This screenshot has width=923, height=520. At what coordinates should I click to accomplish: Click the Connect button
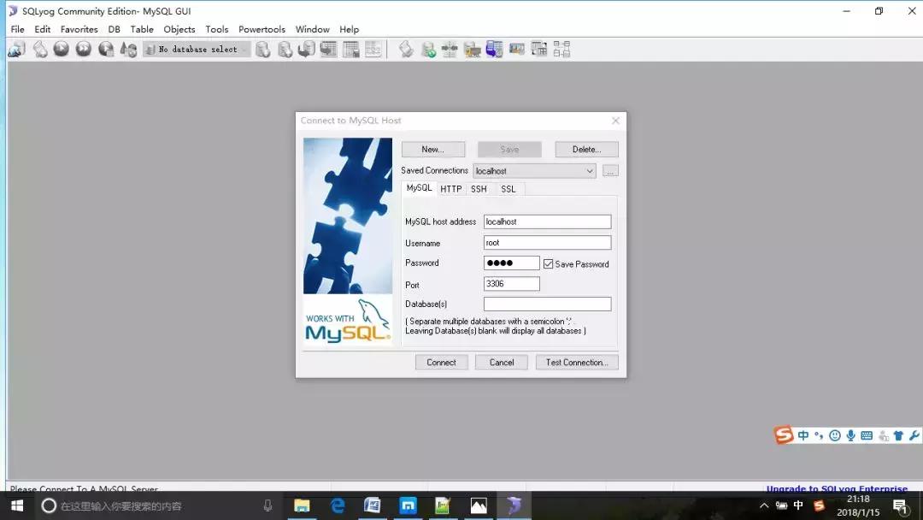[441, 363]
